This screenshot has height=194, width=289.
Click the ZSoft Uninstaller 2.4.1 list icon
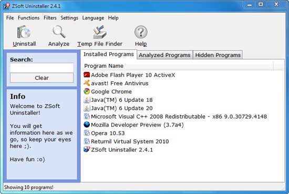[x=87, y=149]
